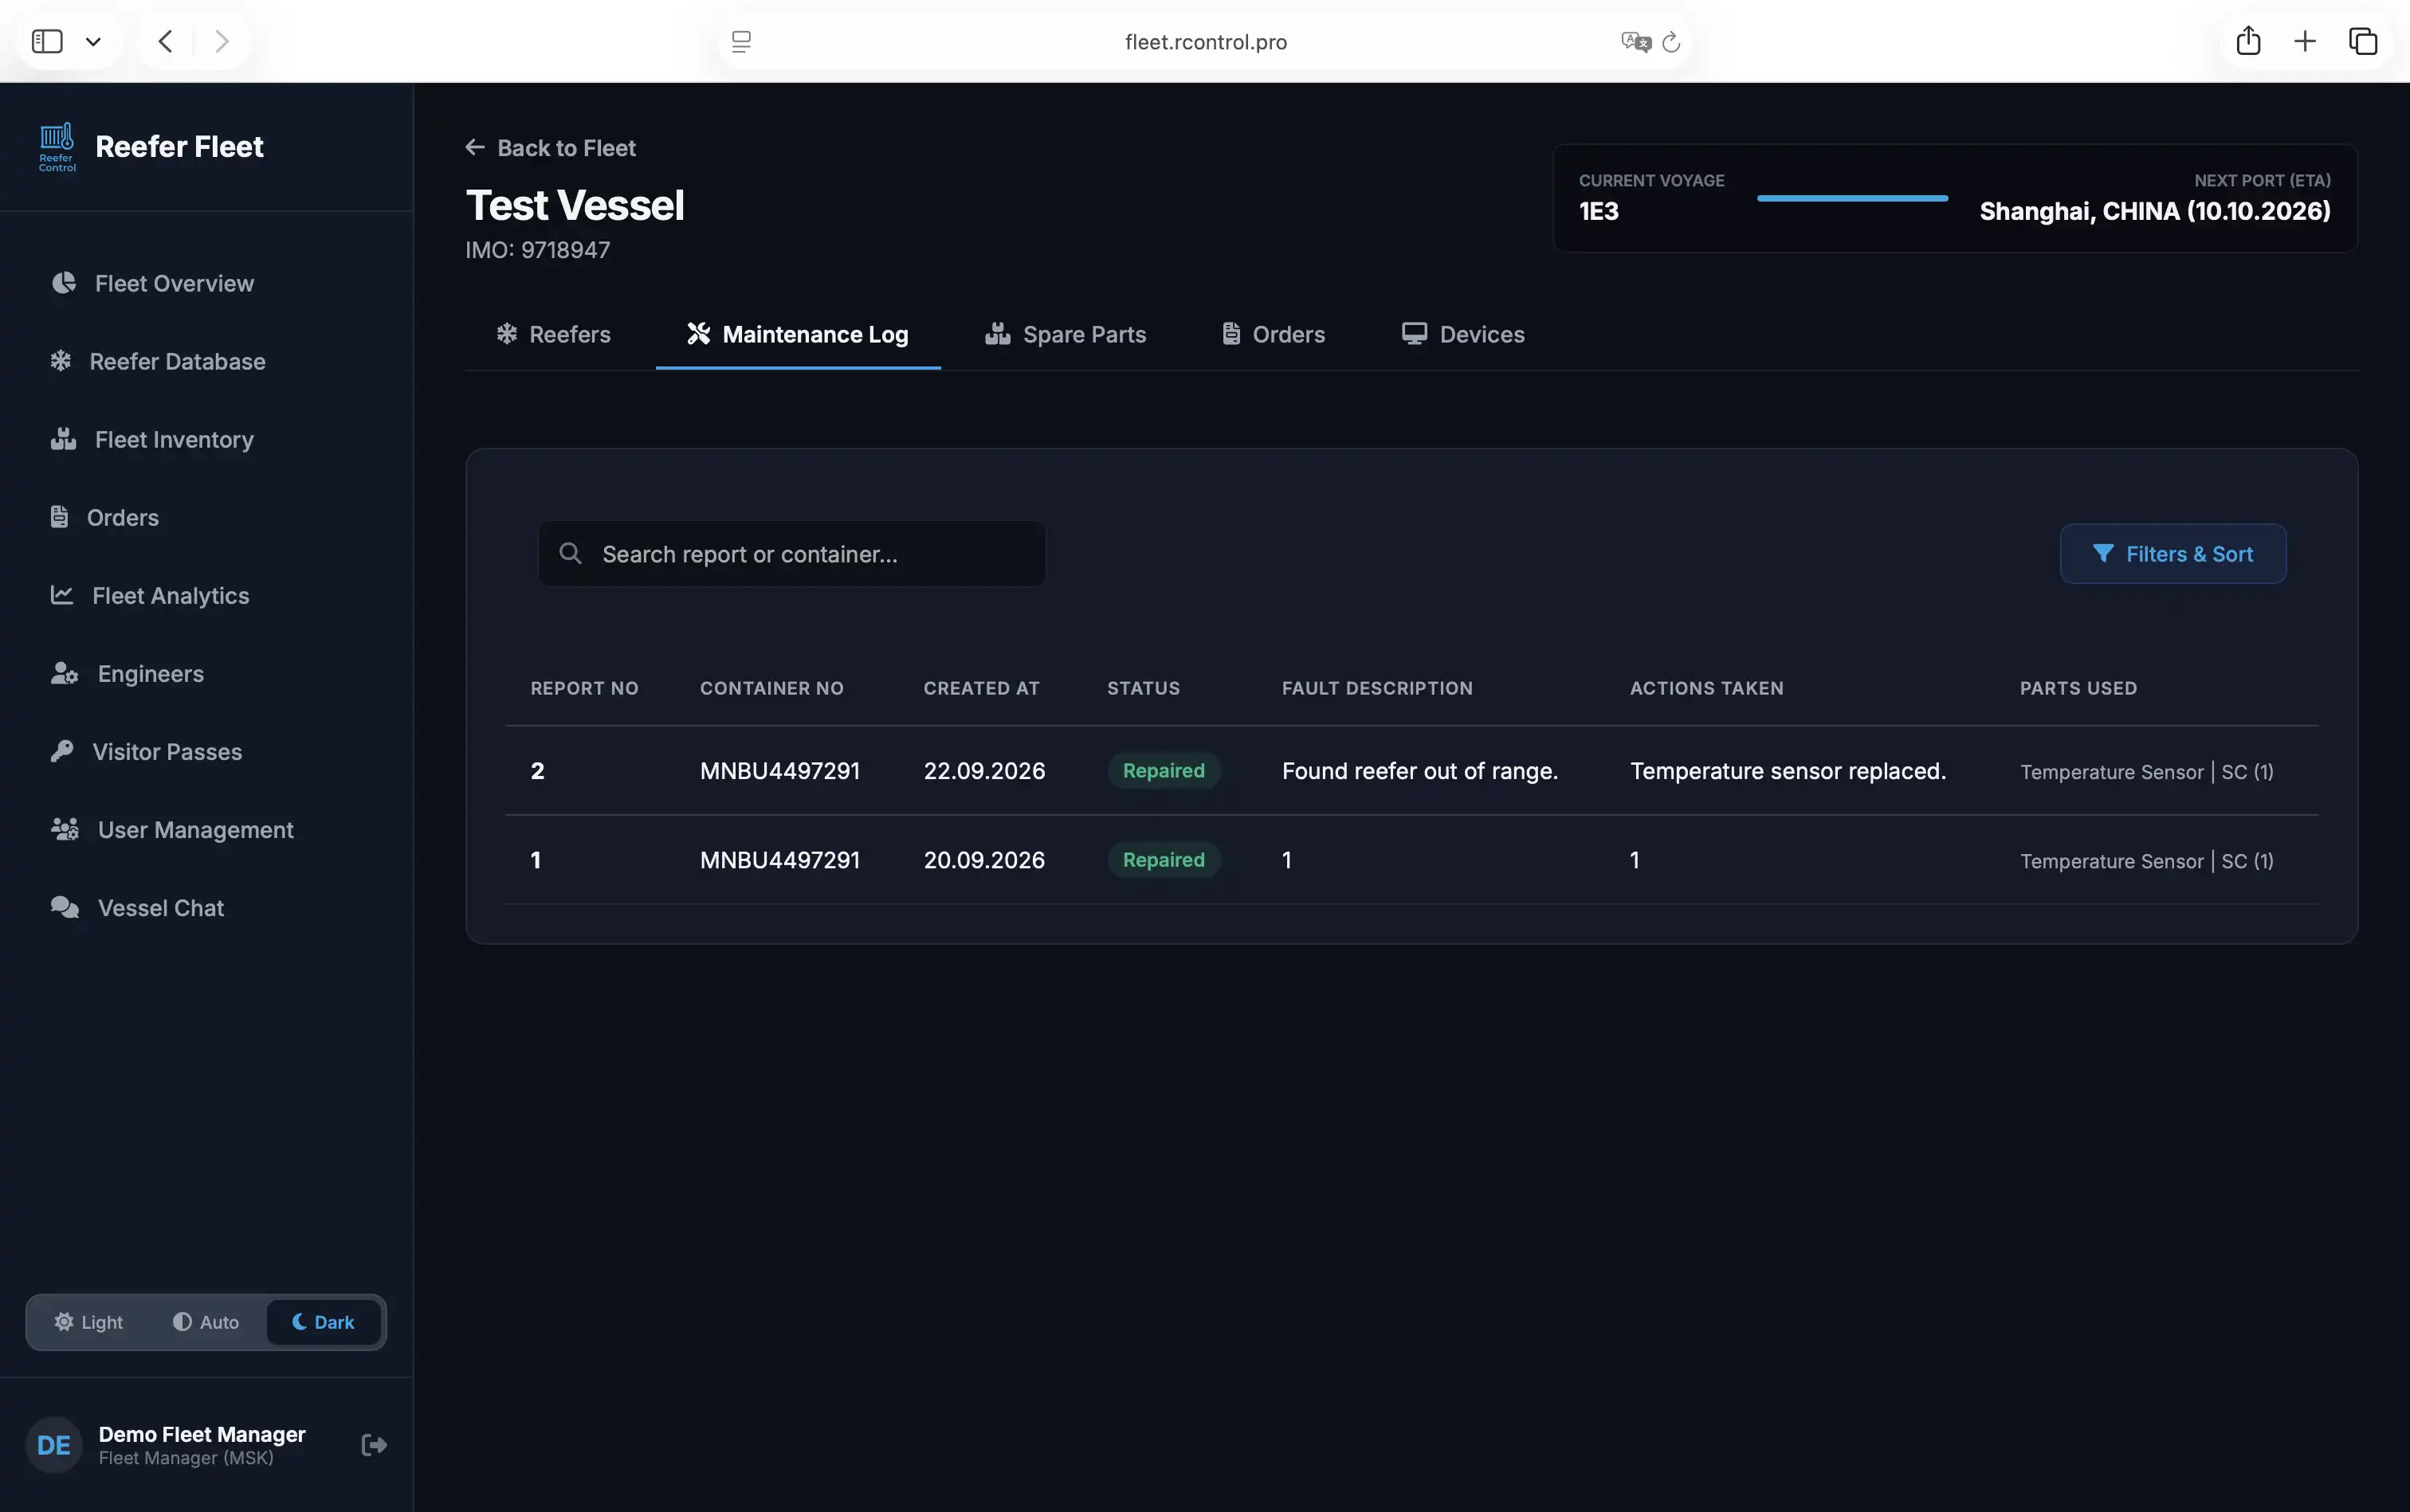Select the Dark theme option
The height and width of the screenshot is (1512, 2410).
[323, 1322]
